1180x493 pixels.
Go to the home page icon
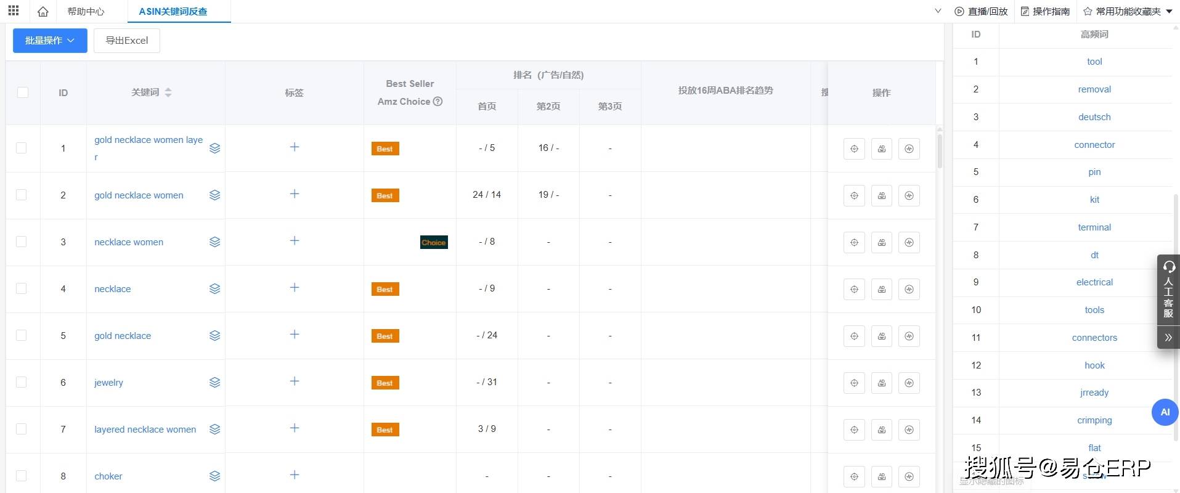coord(43,12)
